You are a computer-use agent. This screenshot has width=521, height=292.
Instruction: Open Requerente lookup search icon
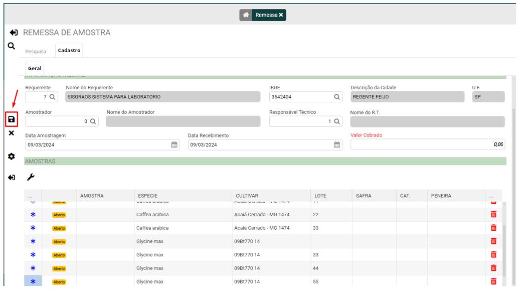[53, 97]
